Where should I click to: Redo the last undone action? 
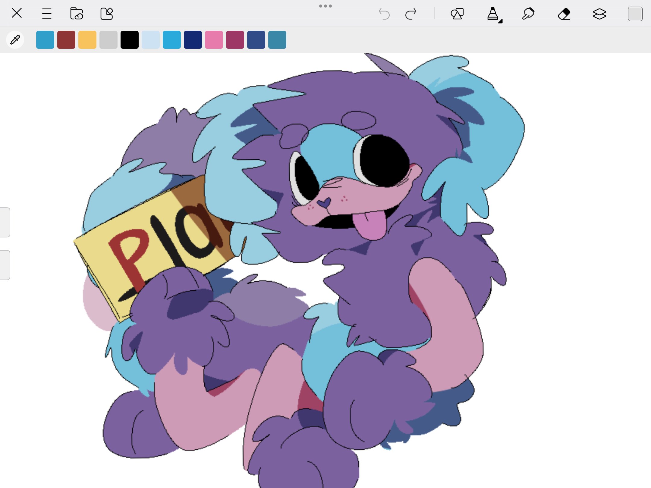click(410, 14)
